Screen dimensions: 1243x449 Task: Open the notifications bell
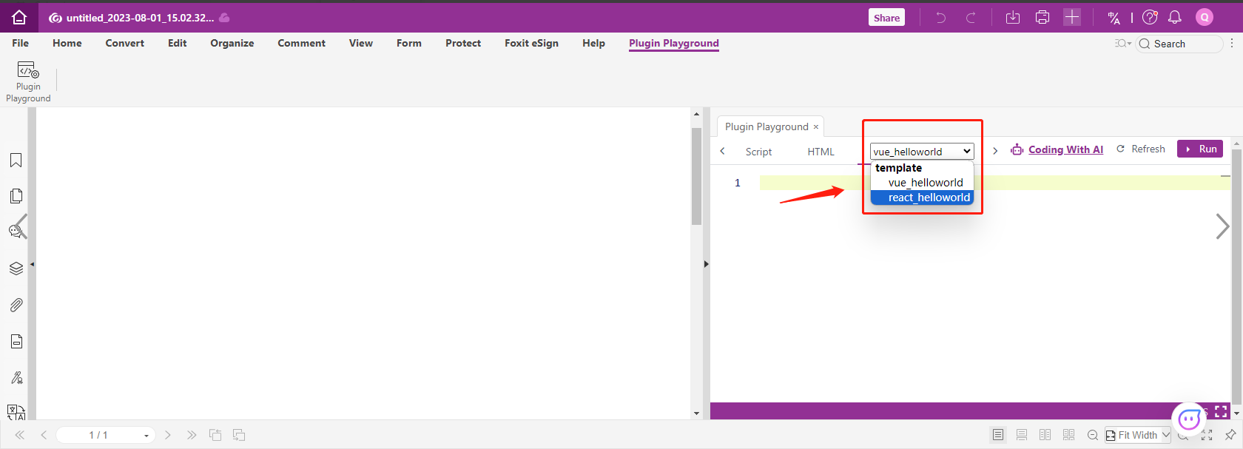[1174, 18]
